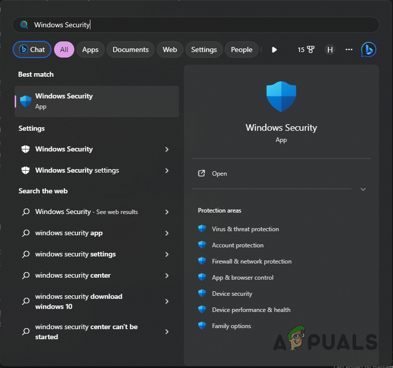Open Account protection area
This screenshot has height=368, width=393.
[x=237, y=245]
